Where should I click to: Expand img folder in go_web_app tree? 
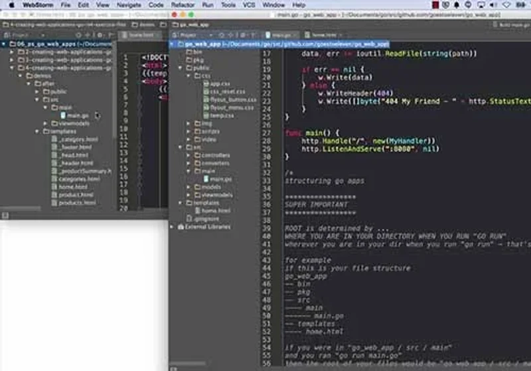click(x=189, y=123)
